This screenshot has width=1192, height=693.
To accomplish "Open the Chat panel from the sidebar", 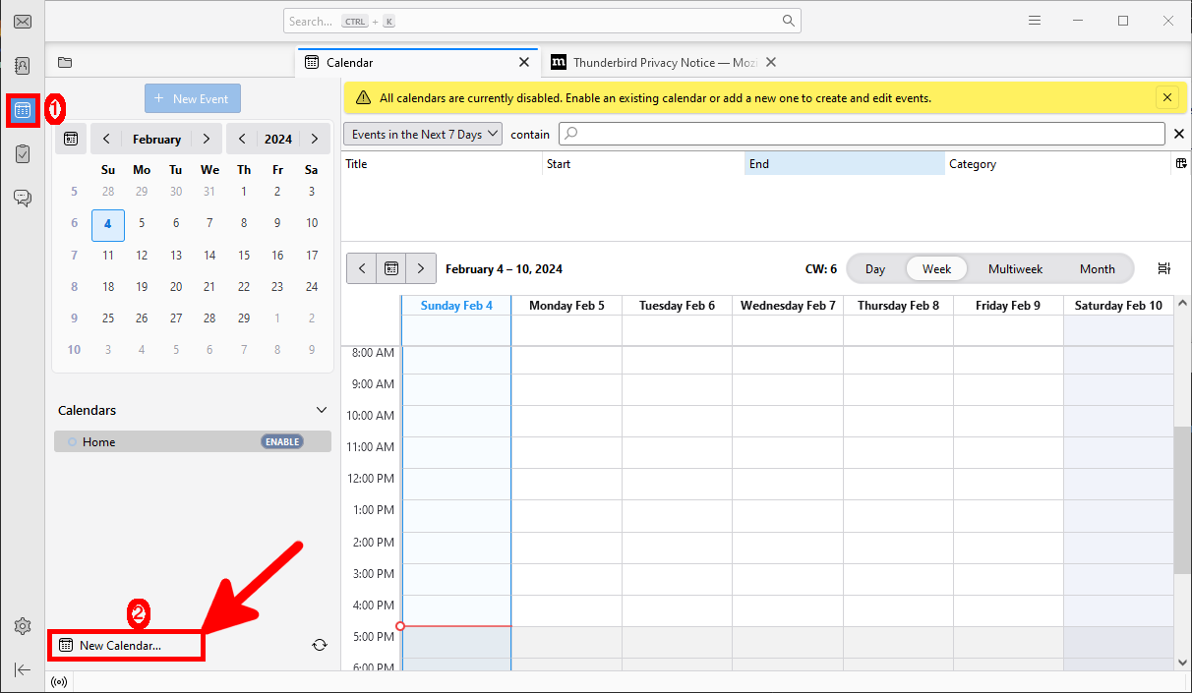I will (x=22, y=197).
